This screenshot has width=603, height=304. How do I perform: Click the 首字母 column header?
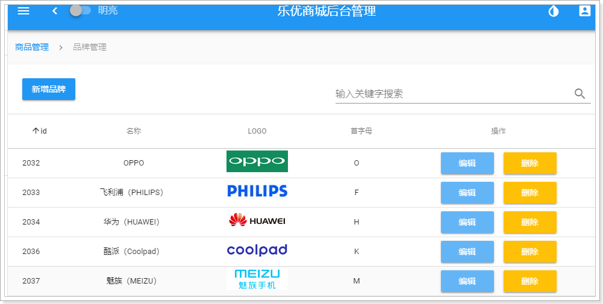point(361,131)
